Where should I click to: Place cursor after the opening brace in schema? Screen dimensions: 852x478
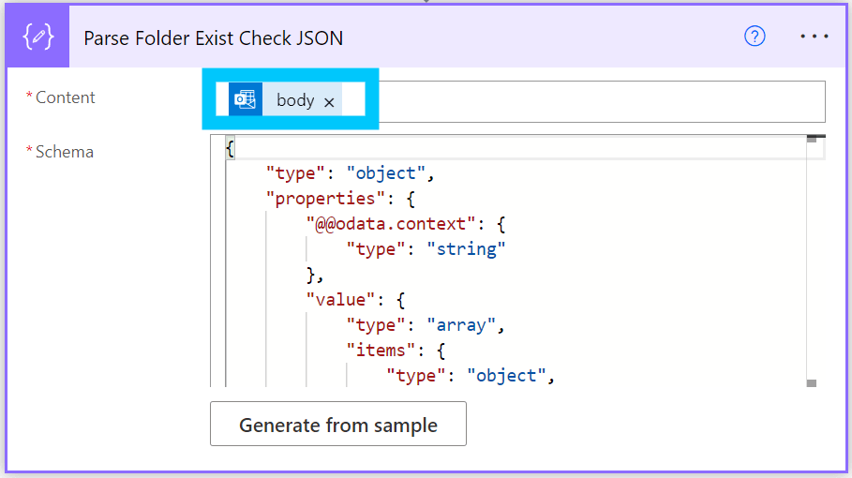(235, 148)
